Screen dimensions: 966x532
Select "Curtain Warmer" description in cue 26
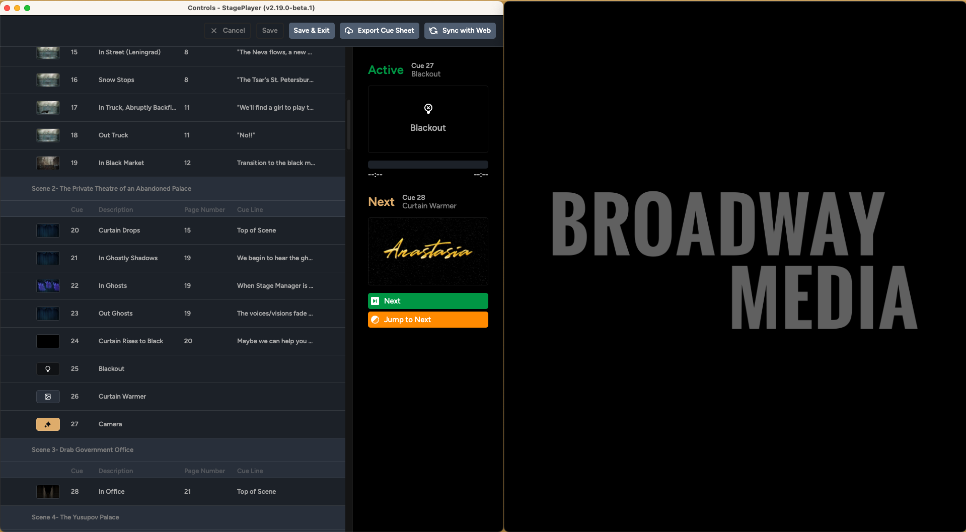coord(122,397)
